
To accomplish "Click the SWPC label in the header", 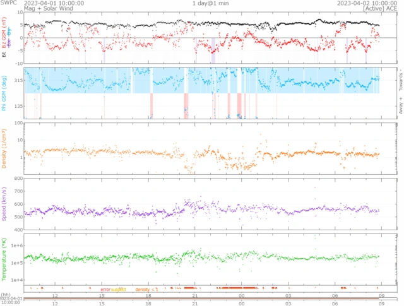I will (8, 3).
